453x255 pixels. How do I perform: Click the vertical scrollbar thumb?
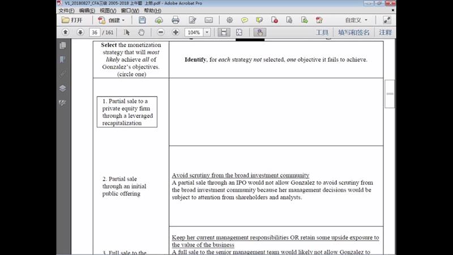click(390, 94)
